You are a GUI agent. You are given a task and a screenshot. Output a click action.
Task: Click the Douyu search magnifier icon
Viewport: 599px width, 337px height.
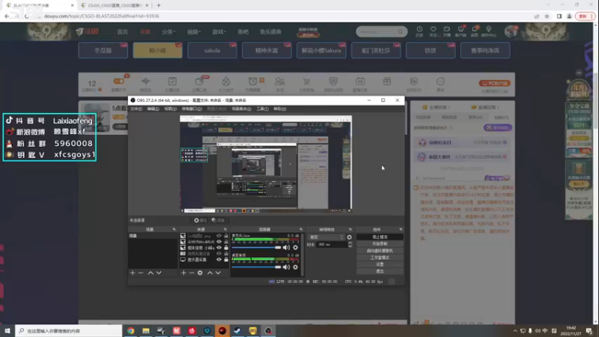pos(401,31)
